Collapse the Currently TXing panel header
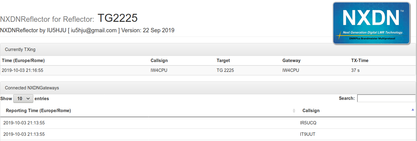 (x=208, y=49)
